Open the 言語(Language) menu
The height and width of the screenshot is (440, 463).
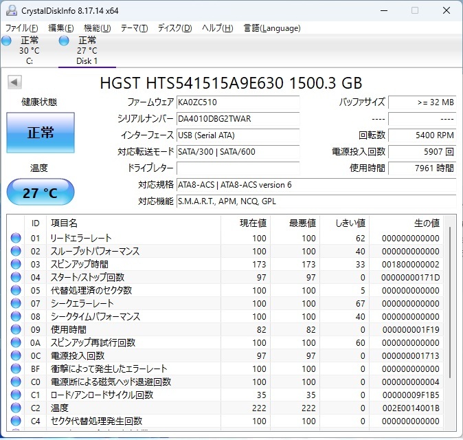pyautogui.click(x=272, y=28)
